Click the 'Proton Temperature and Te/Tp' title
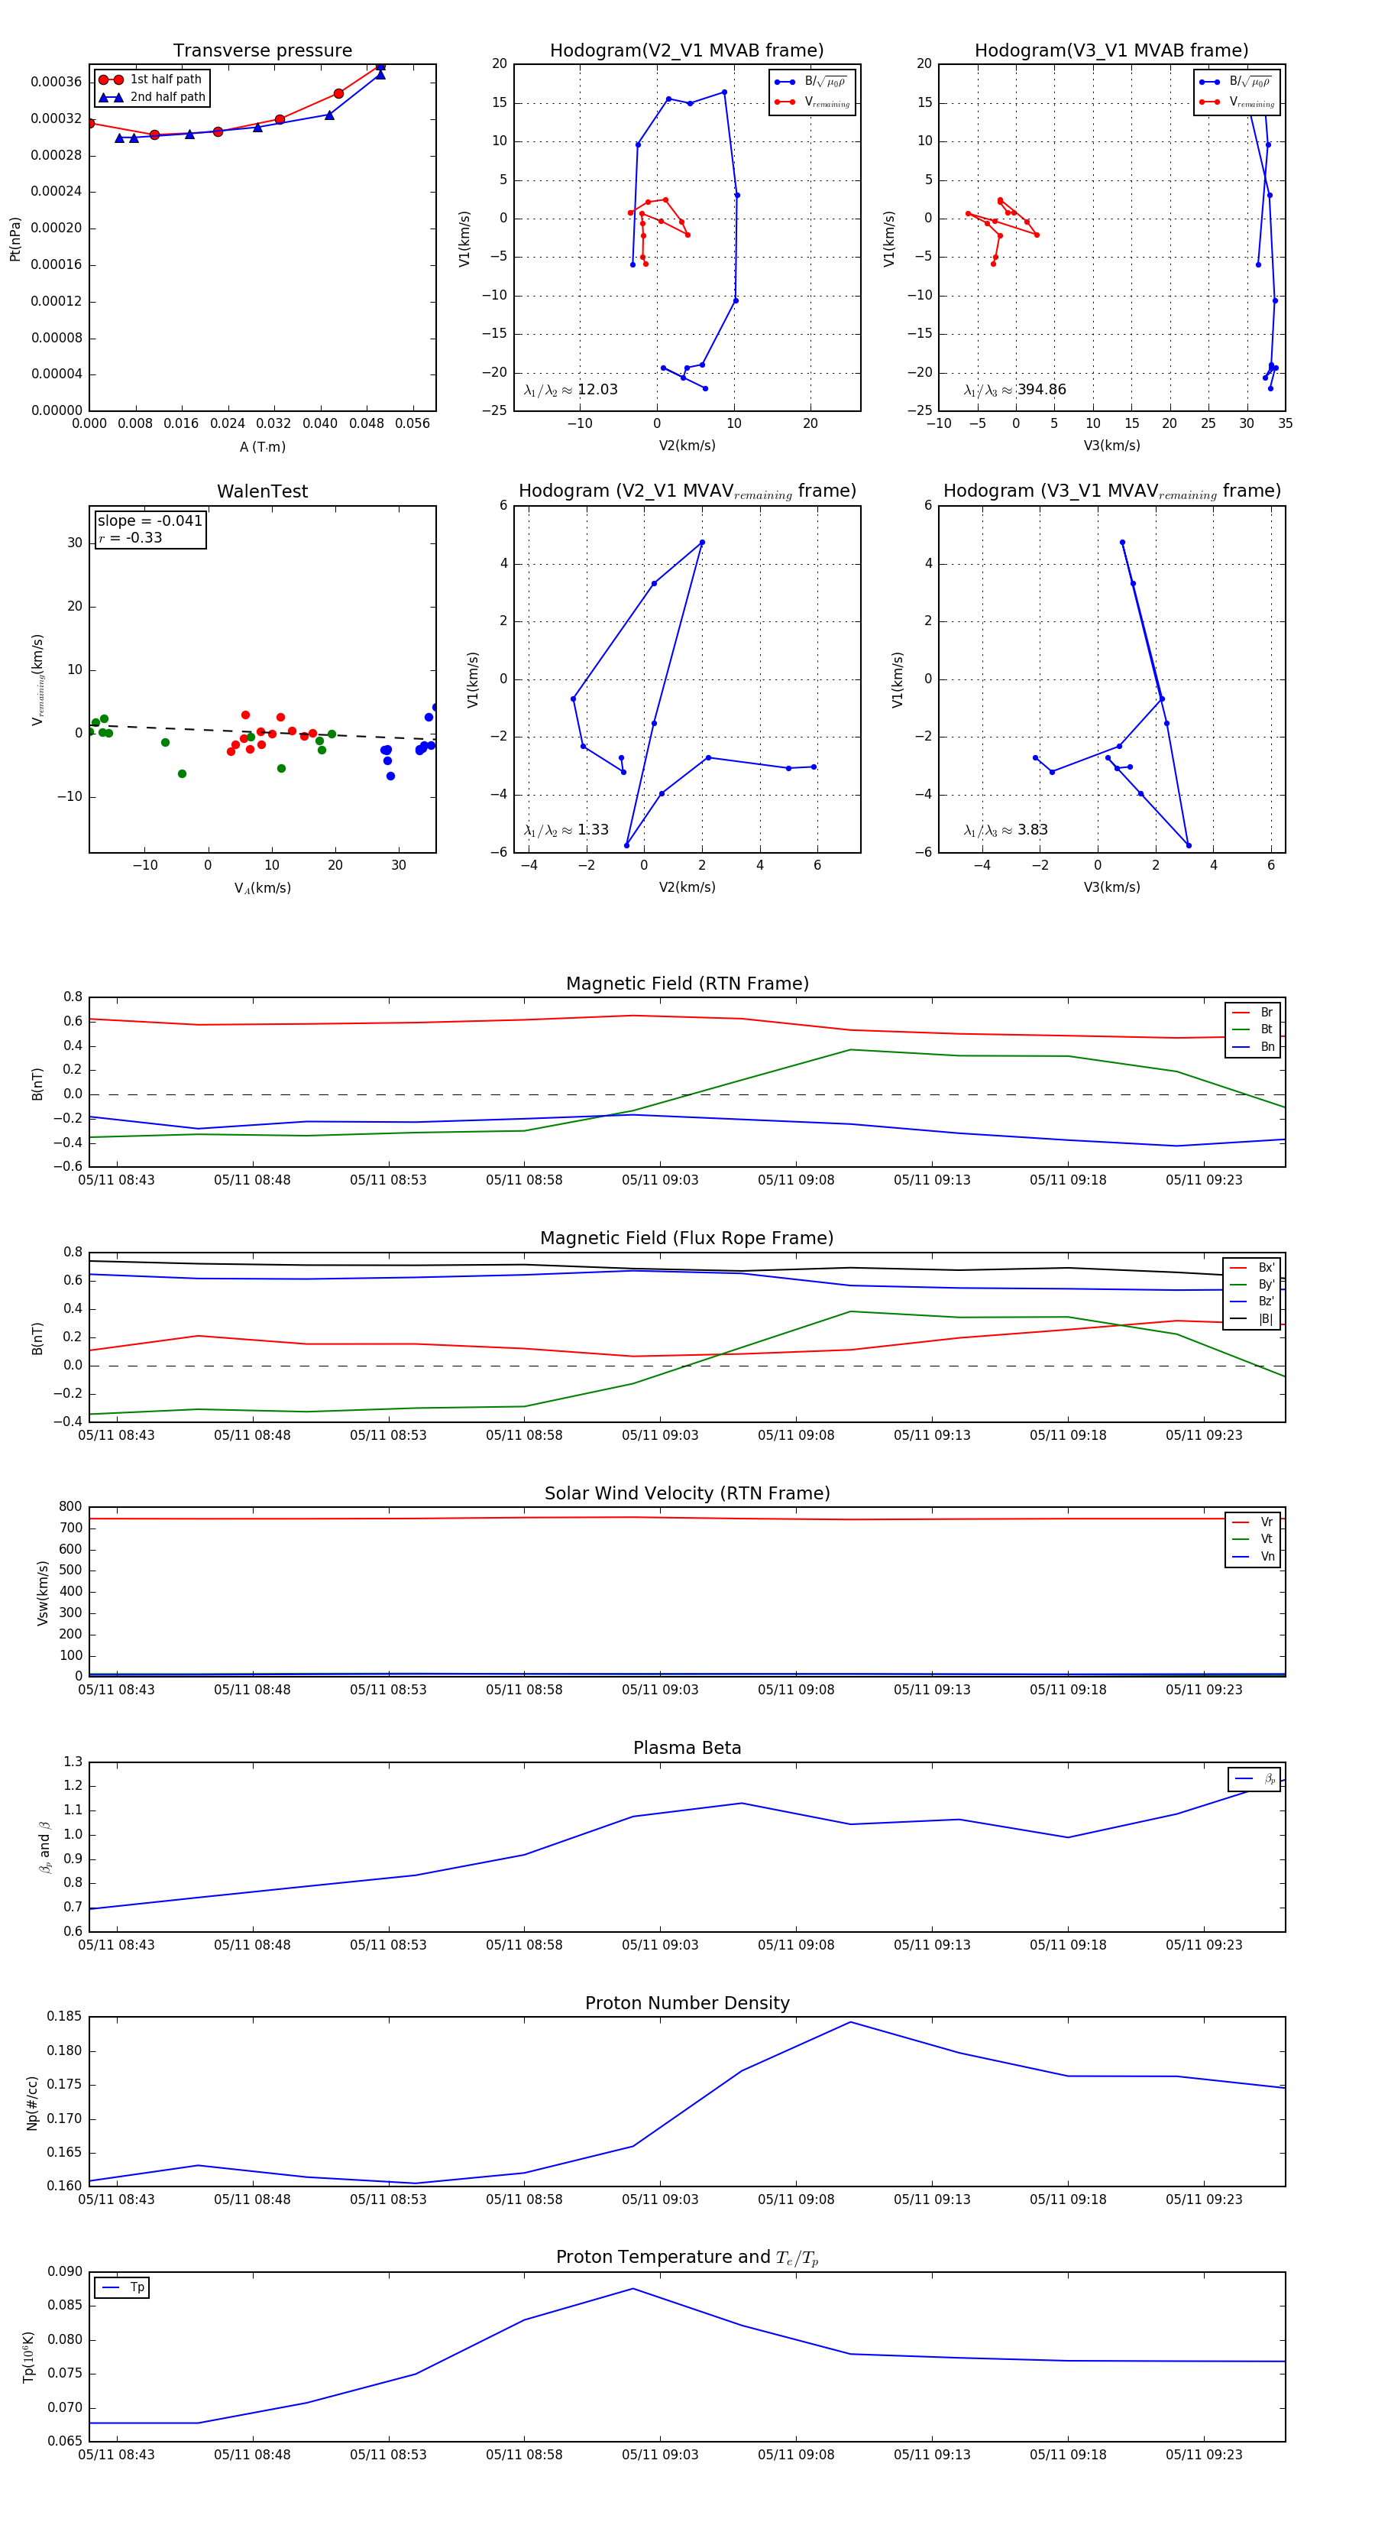The image size is (1375, 2522). [x=687, y=2258]
